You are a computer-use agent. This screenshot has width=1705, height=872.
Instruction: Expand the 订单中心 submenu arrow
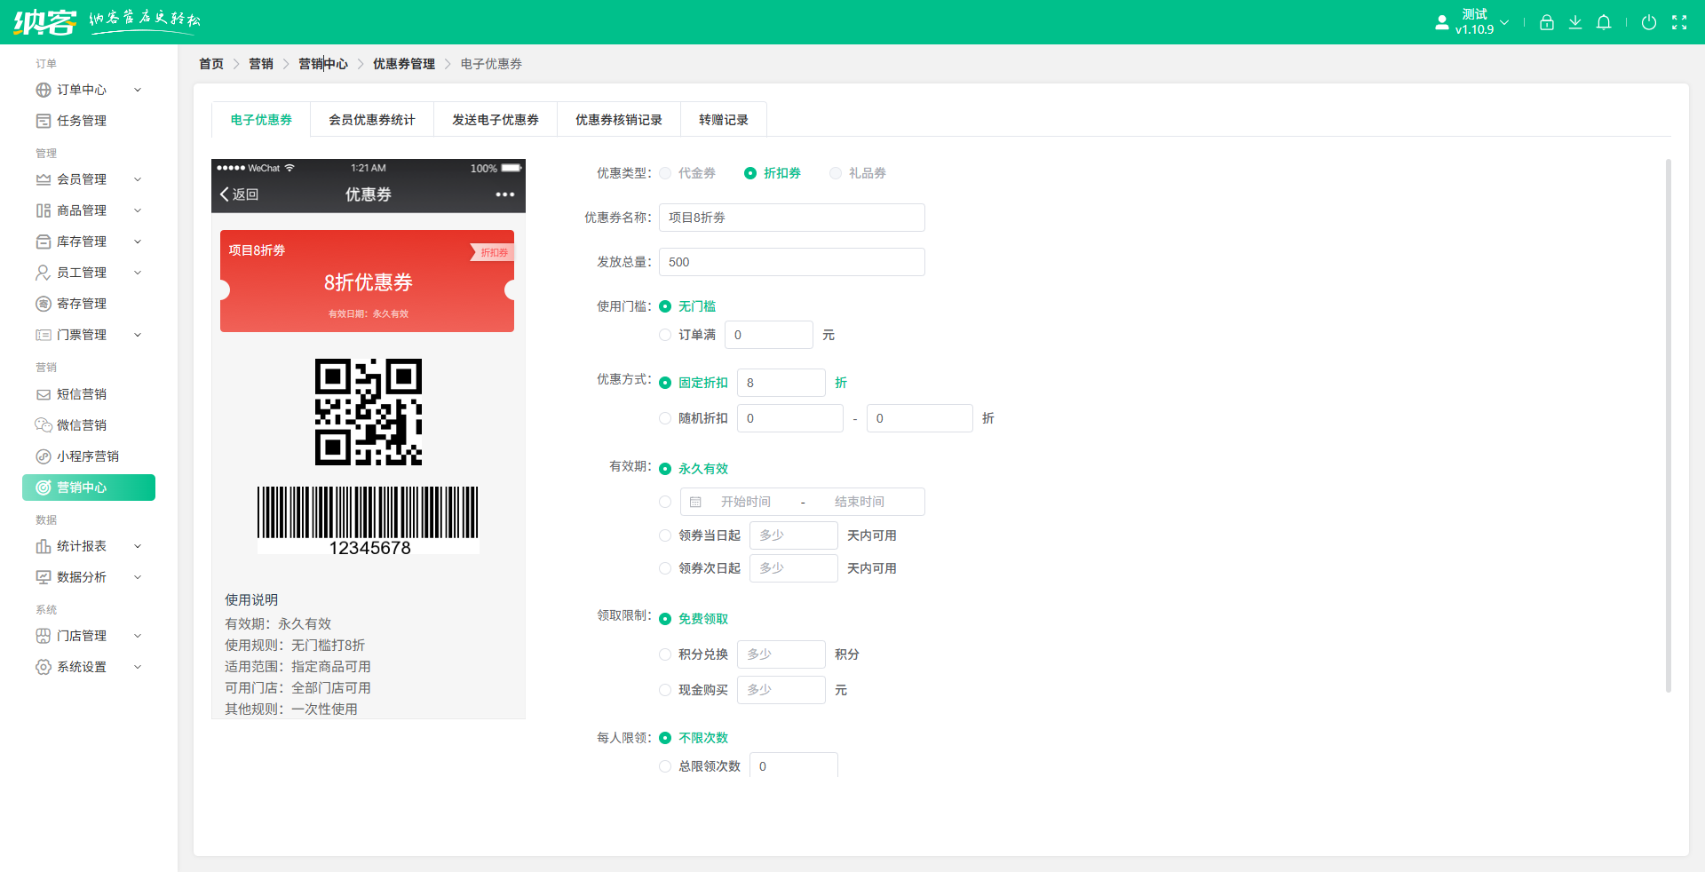[138, 90]
